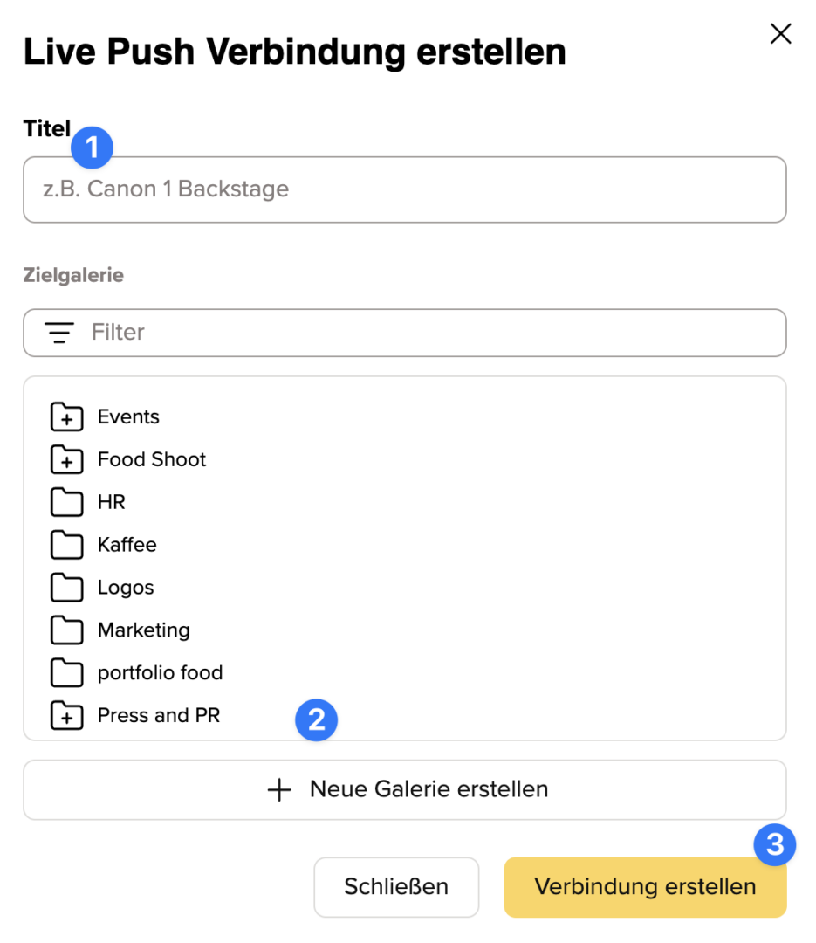Click the Kaffee folder icon
816x943 pixels.
point(66,546)
